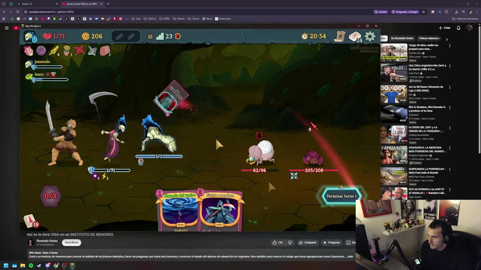Open AYAHUASCA La Medicina video
481x270 pixels.
[393, 155]
